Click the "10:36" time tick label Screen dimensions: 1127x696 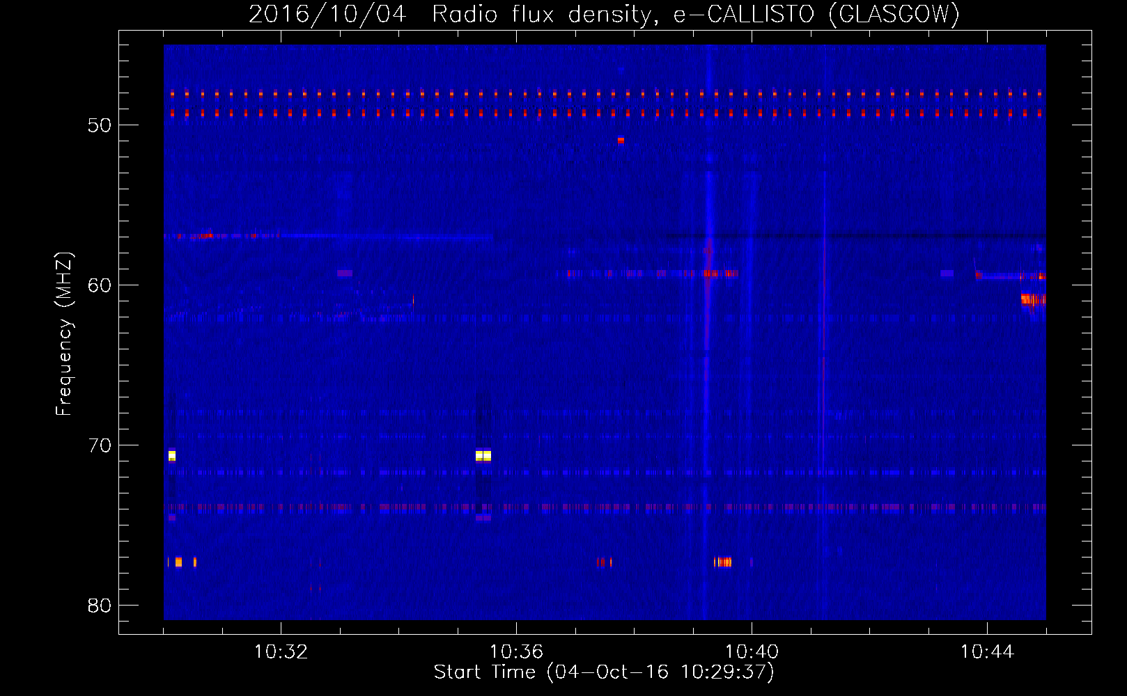[516, 651]
